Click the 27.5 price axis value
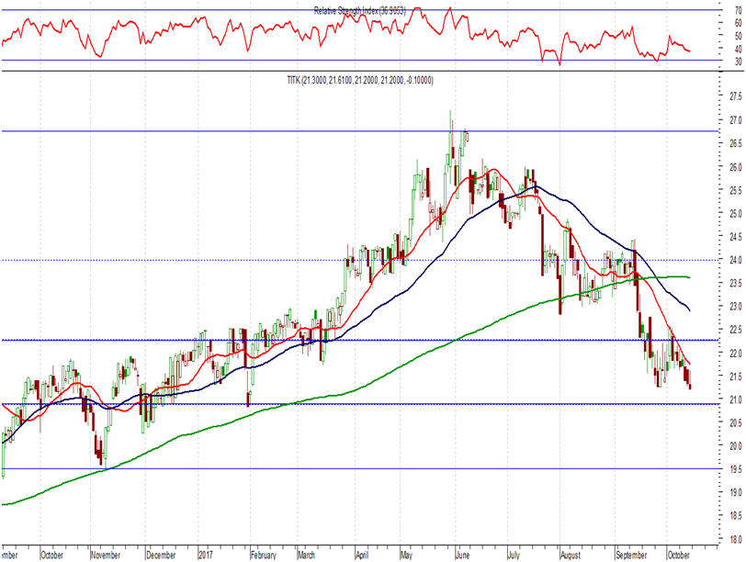Screen dimensions: 746x562 click(736, 96)
